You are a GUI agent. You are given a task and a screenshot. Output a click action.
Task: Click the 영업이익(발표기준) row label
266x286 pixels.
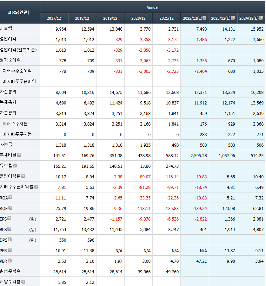pos(18,50)
